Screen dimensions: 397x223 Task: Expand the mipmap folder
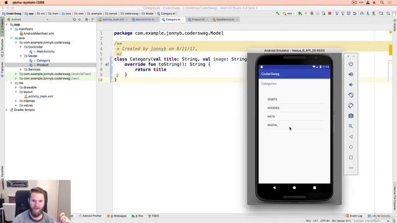[x=16, y=101]
